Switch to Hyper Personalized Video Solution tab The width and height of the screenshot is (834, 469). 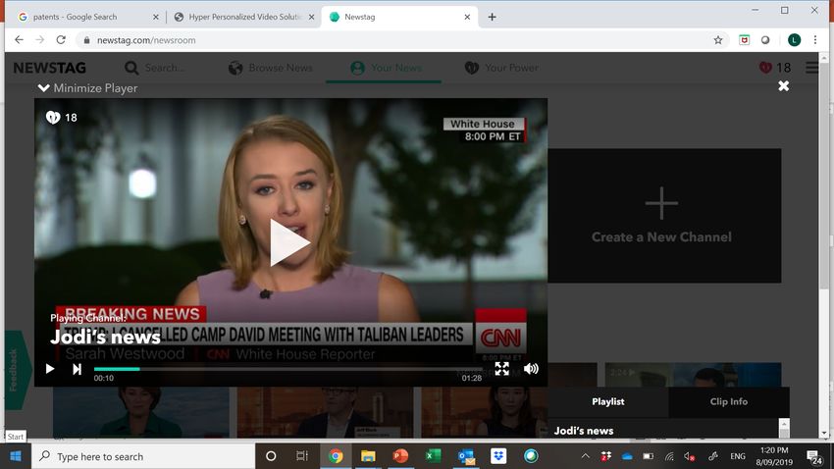click(x=244, y=17)
